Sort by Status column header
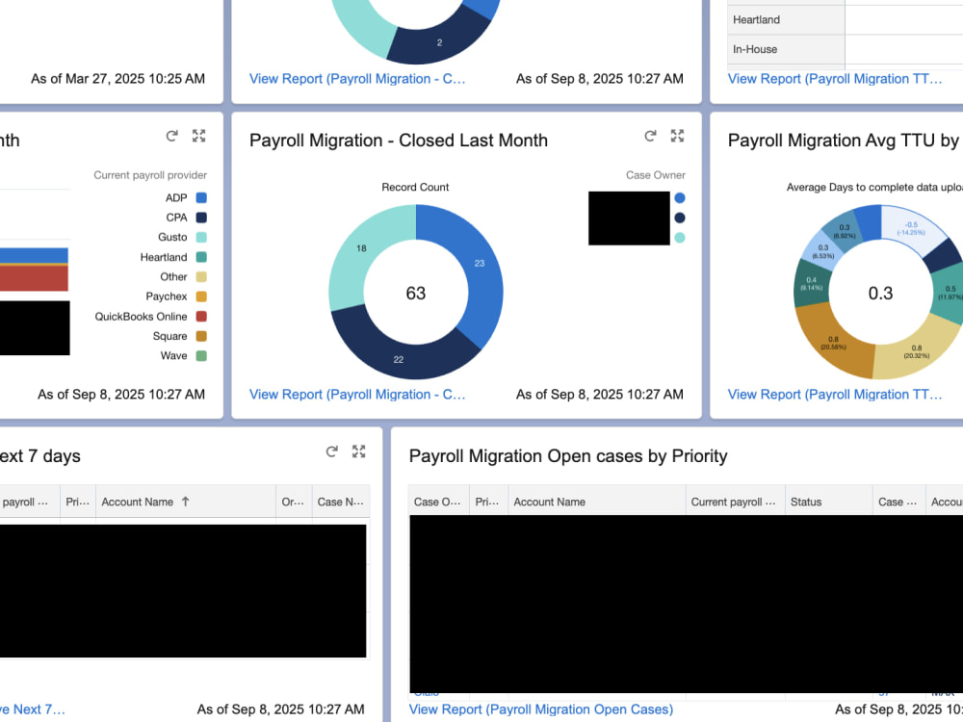This screenshot has height=722, width=963. point(828,502)
